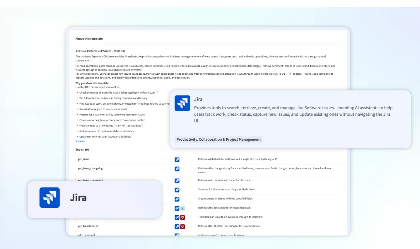Click the Jira icon in the get_transition_id row

click(x=177, y=226)
